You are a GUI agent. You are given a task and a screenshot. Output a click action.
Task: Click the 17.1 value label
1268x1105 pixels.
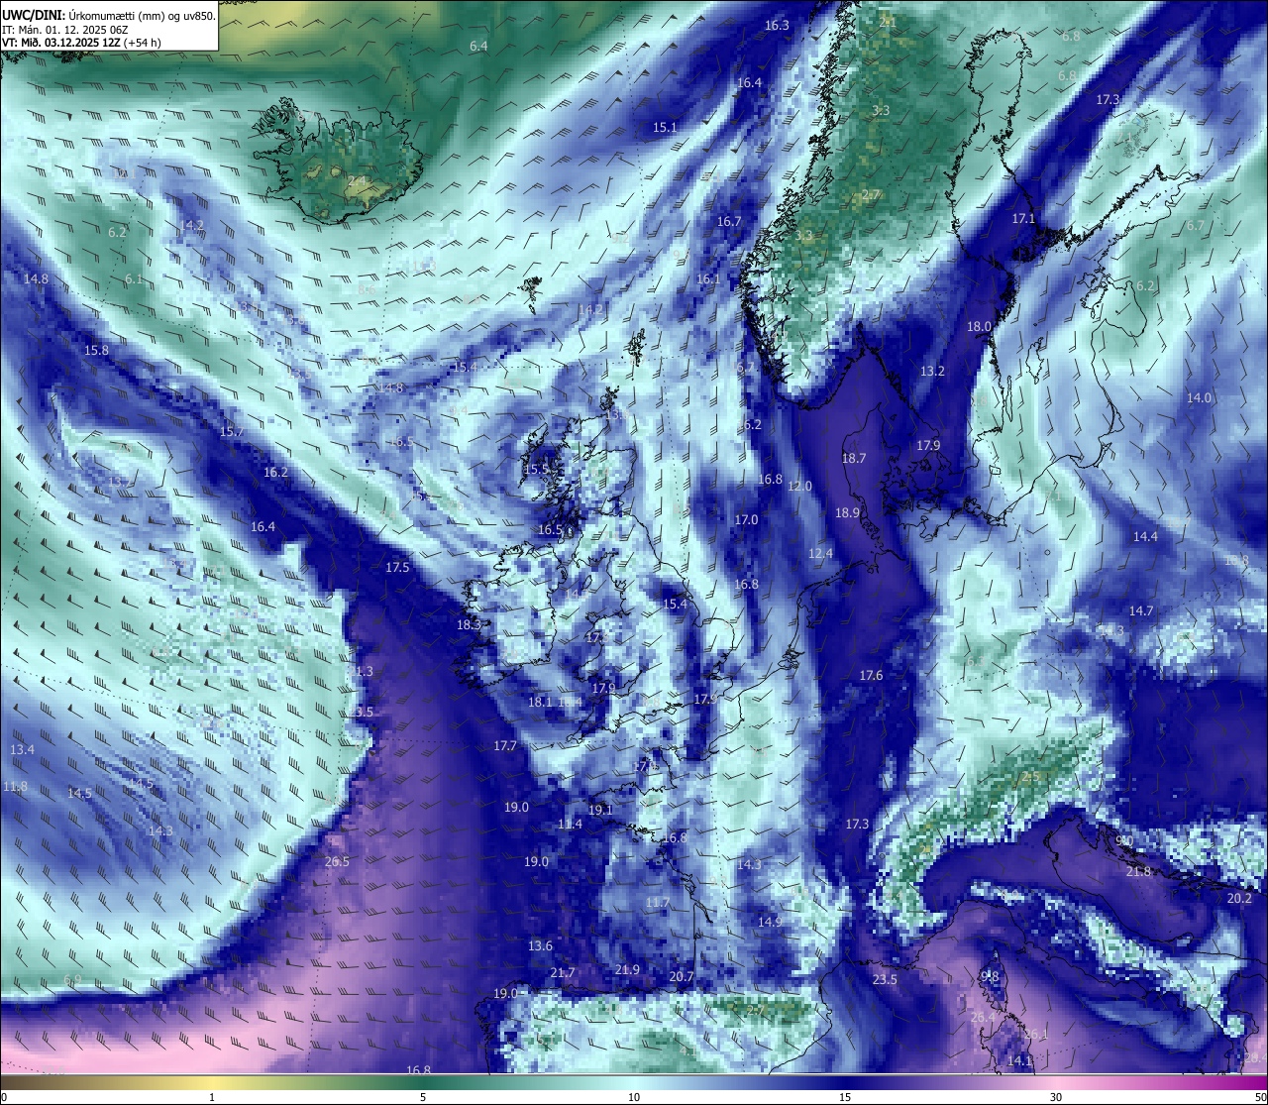click(x=1023, y=219)
